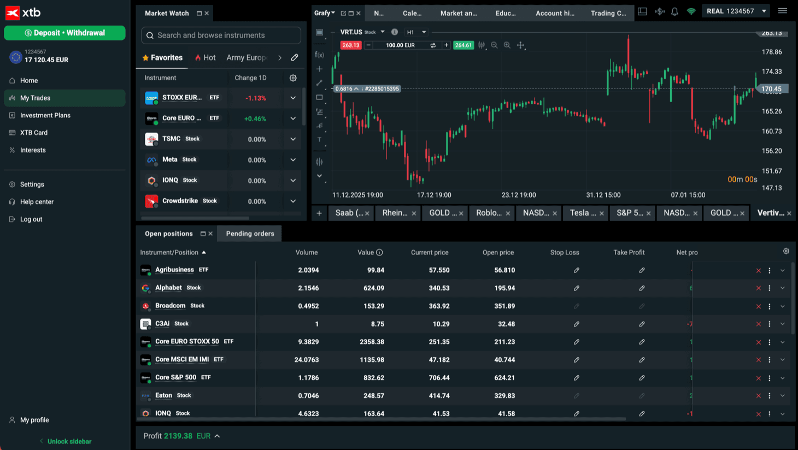Click the Open positions horizontal scrollbar

382,419
